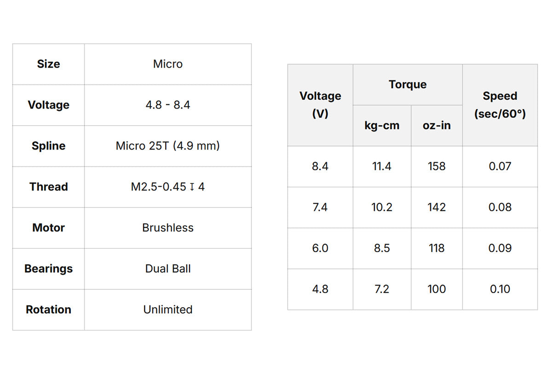Select the Micro 25T (4.9 mm) cell
Image resolution: width=552 pixels, height=368 pixels.
point(167,146)
